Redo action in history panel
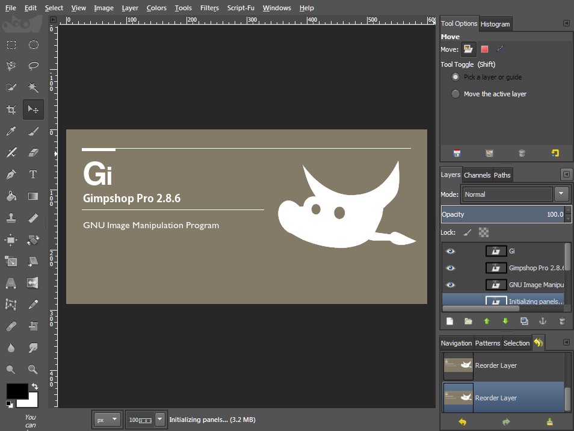The width and height of the screenshot is (574, 431). (506, 422)
